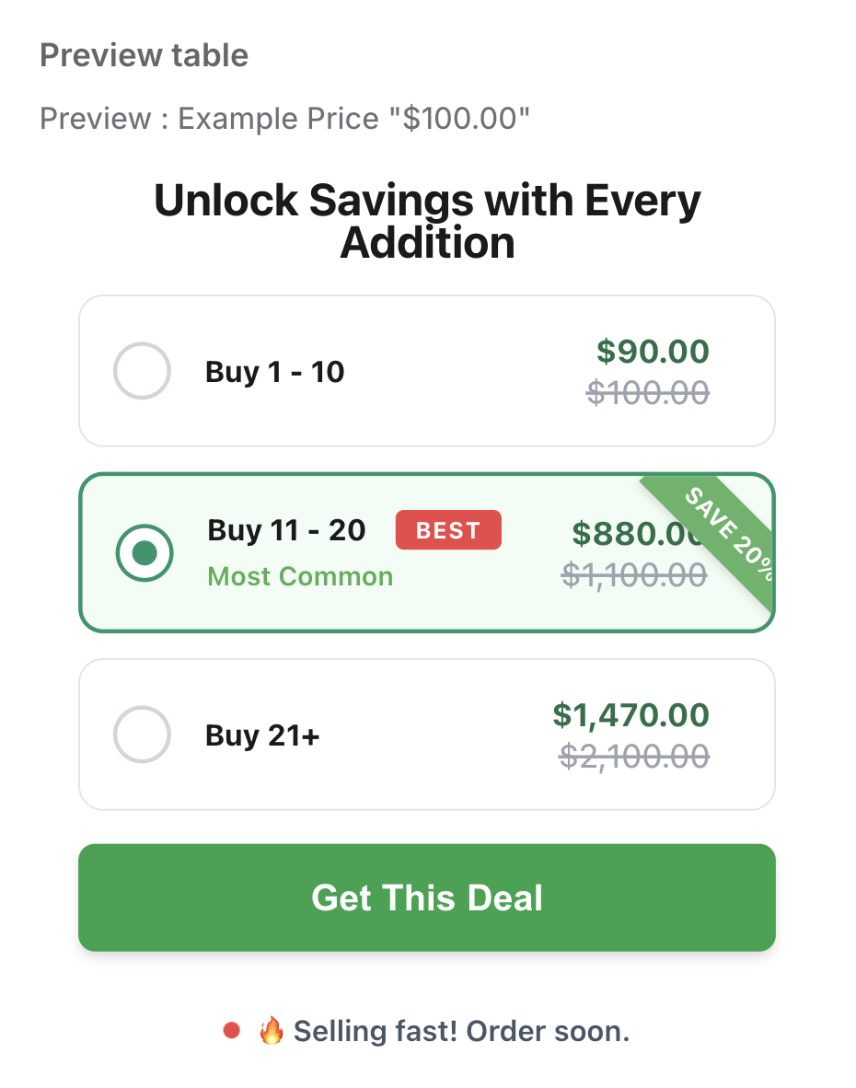Viewport: 856px width, 1088px height.
Task: Click the red BEST badge
Action: 448,530
